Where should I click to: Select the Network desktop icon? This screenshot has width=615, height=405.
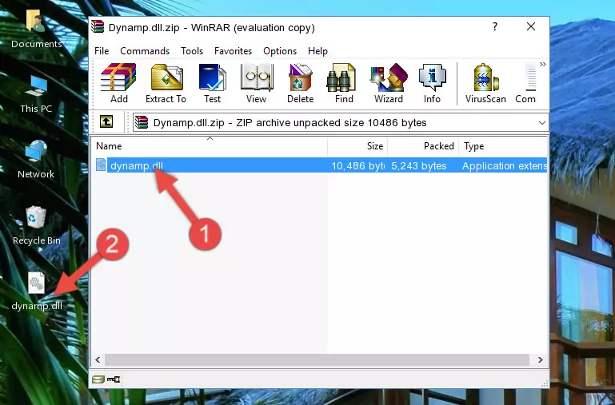pos(36,160)
